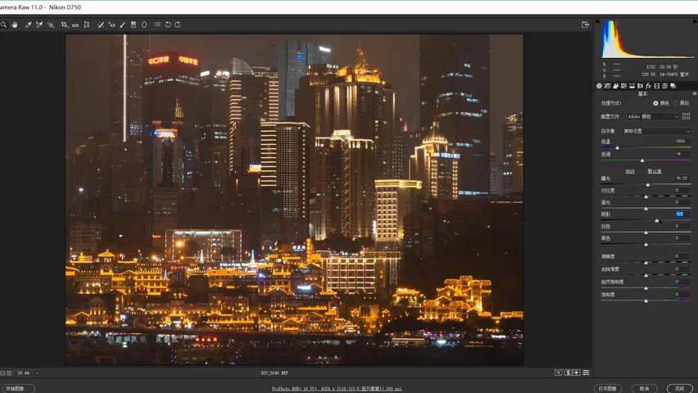Screen dimensions: 698x393
Task: Select the Crop tool
Action: pyautogui.click(x=64, y=25)
